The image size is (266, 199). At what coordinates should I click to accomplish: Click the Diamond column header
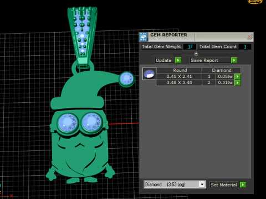click(x=222, y=70)
